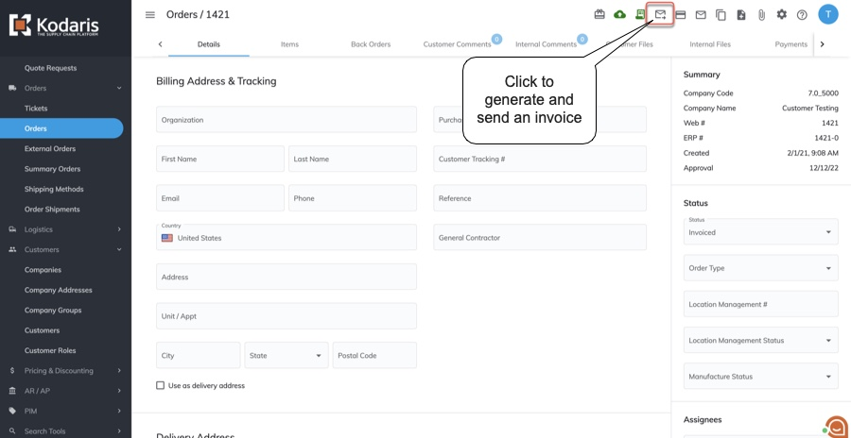The height and width of the screenshot is (438, 851).
Task: Click the Kodaris logo
Action: point(54,25)
